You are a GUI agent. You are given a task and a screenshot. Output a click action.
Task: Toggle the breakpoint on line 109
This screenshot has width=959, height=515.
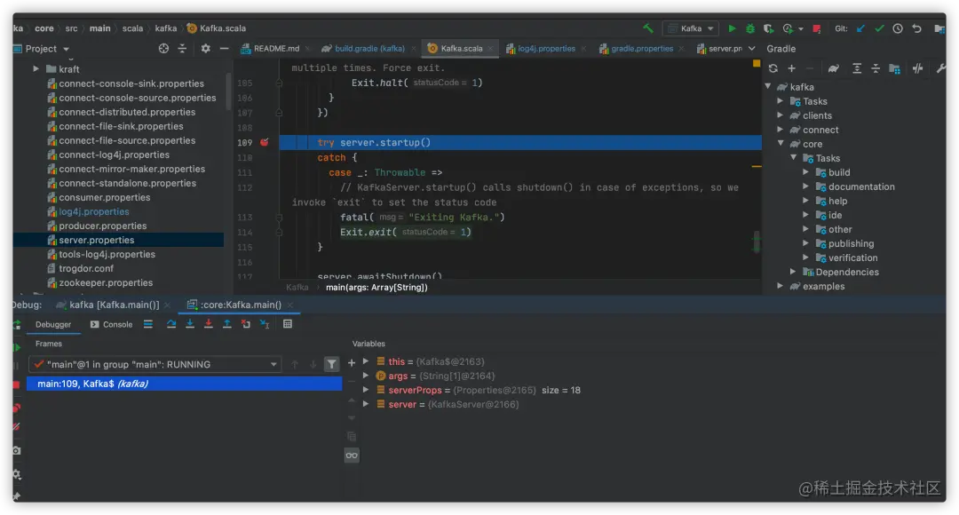coord(265,142)
